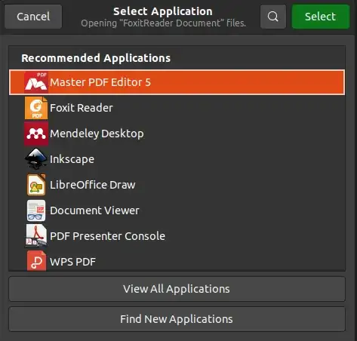Viewport: 357px width, 341px height.
Task: Choose the LibreOffice Draw label
Action: [x=93, y=185]
